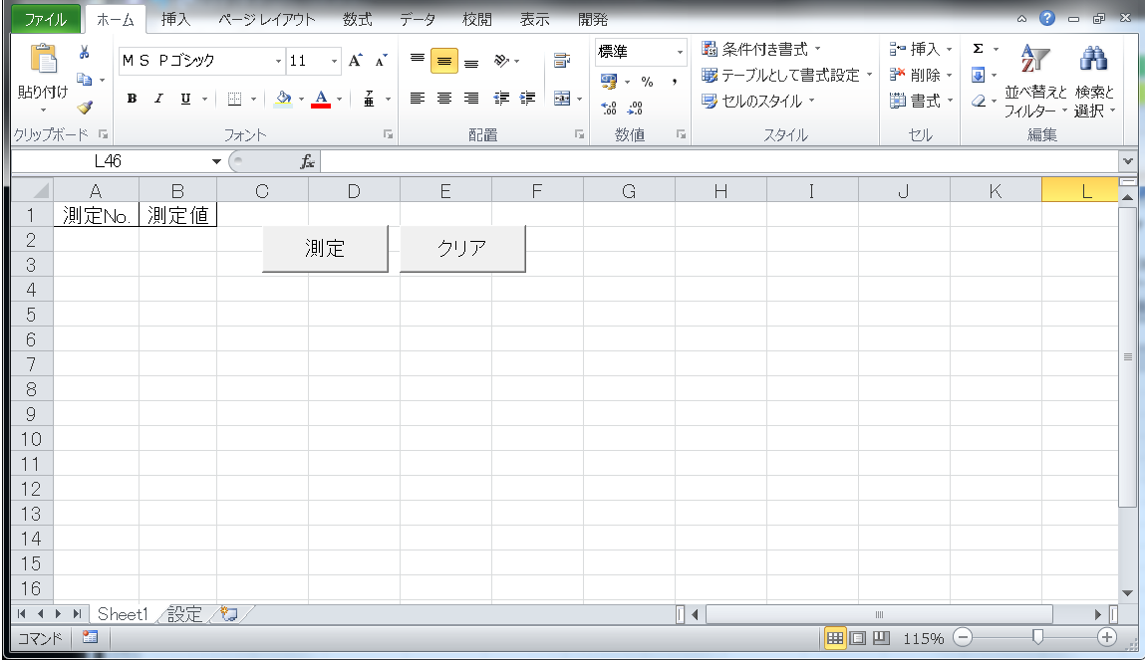Toggle underline formatting
1145x660 pixels.
point(185,100)
